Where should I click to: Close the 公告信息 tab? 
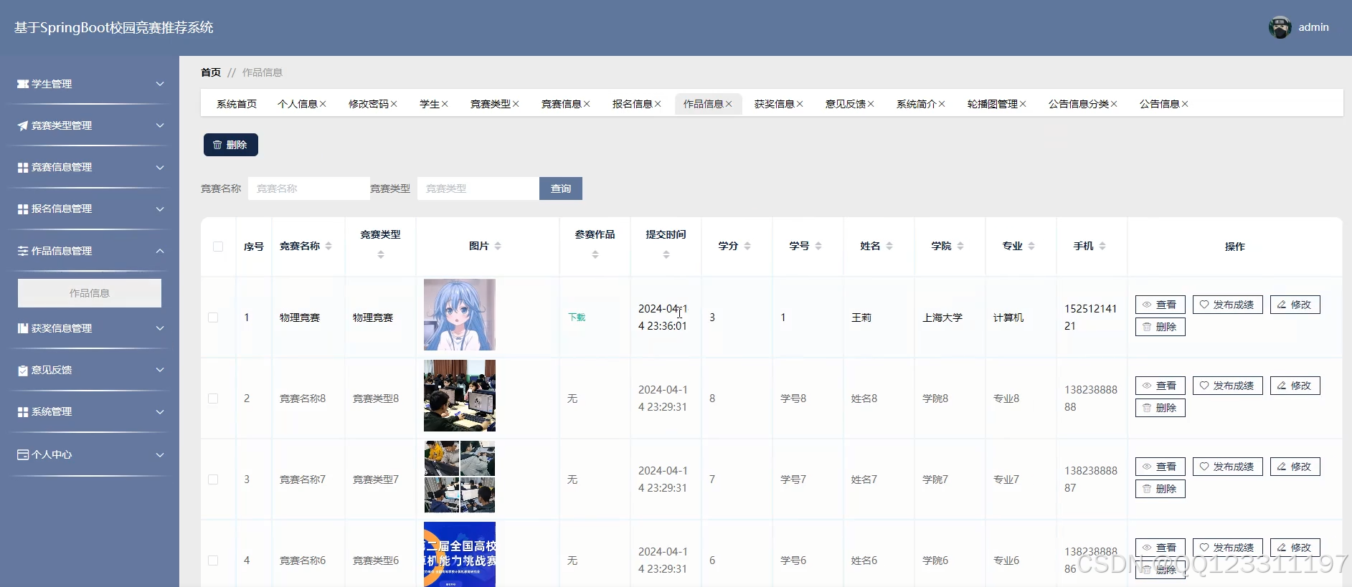[x=1185, y=104]
